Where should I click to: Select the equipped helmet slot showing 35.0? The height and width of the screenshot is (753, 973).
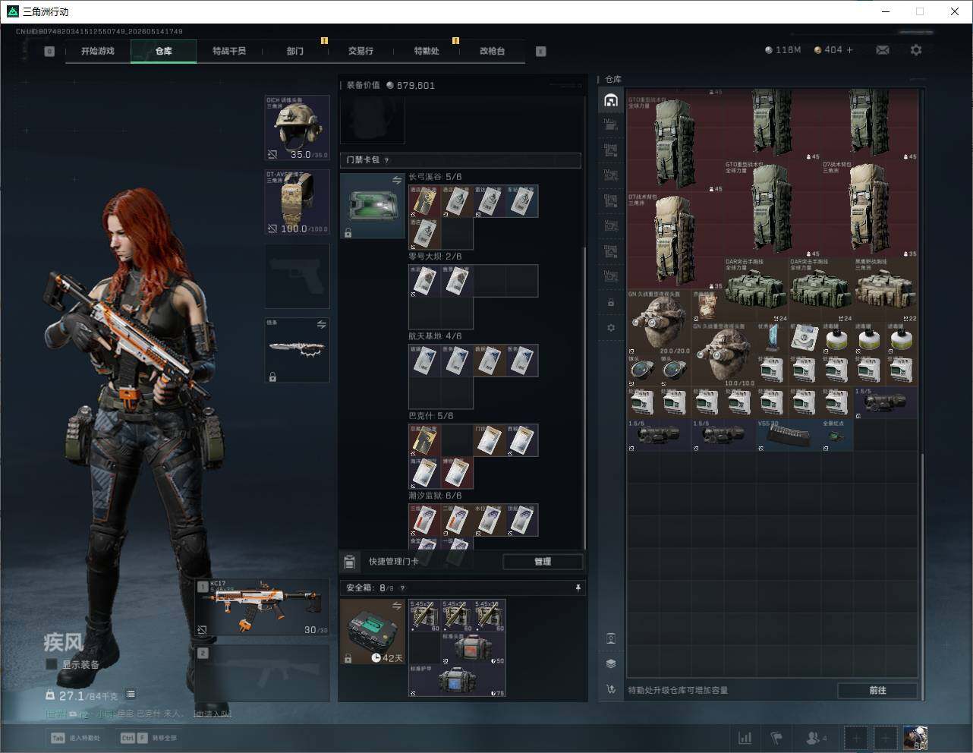pos(298,128)
